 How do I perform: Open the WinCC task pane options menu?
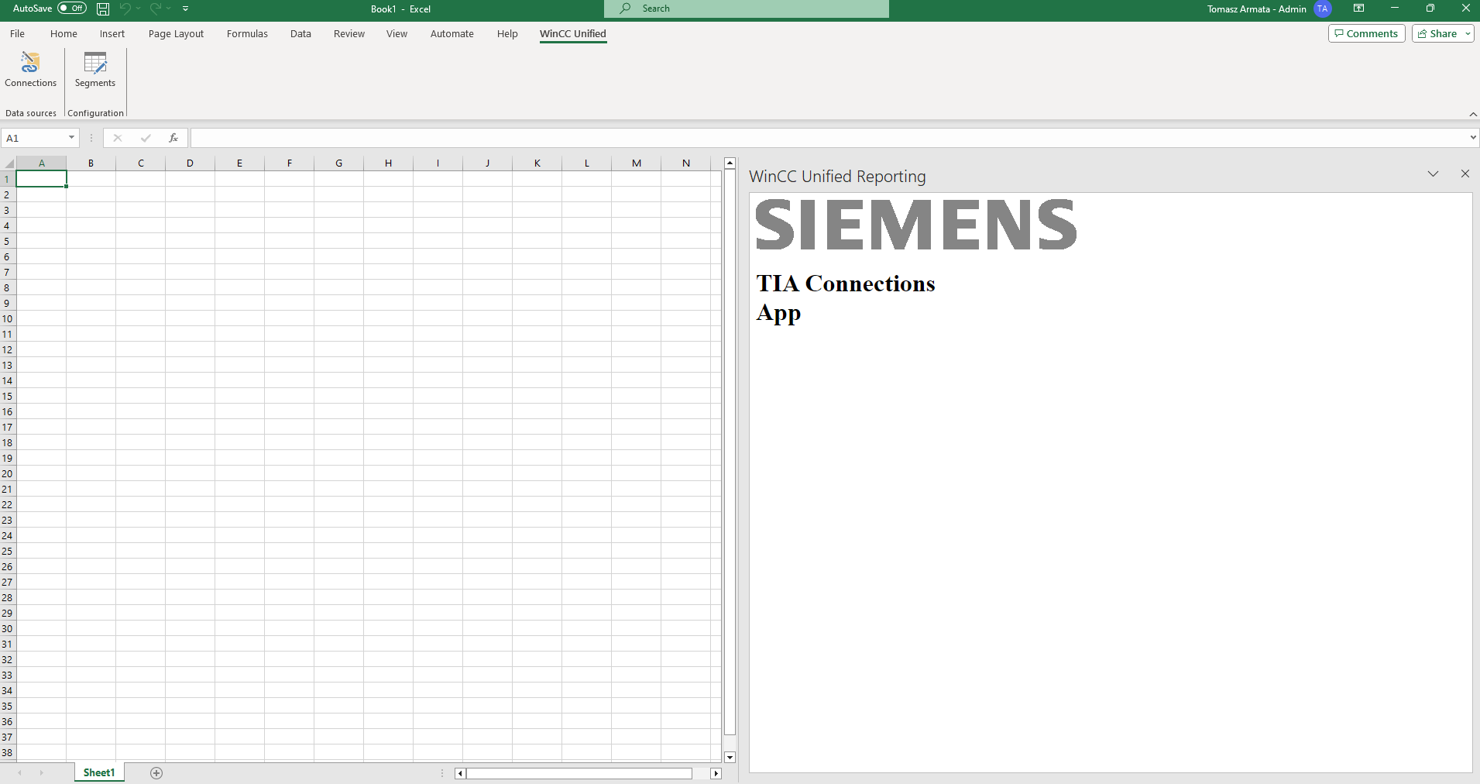(x=1433, y=174)
